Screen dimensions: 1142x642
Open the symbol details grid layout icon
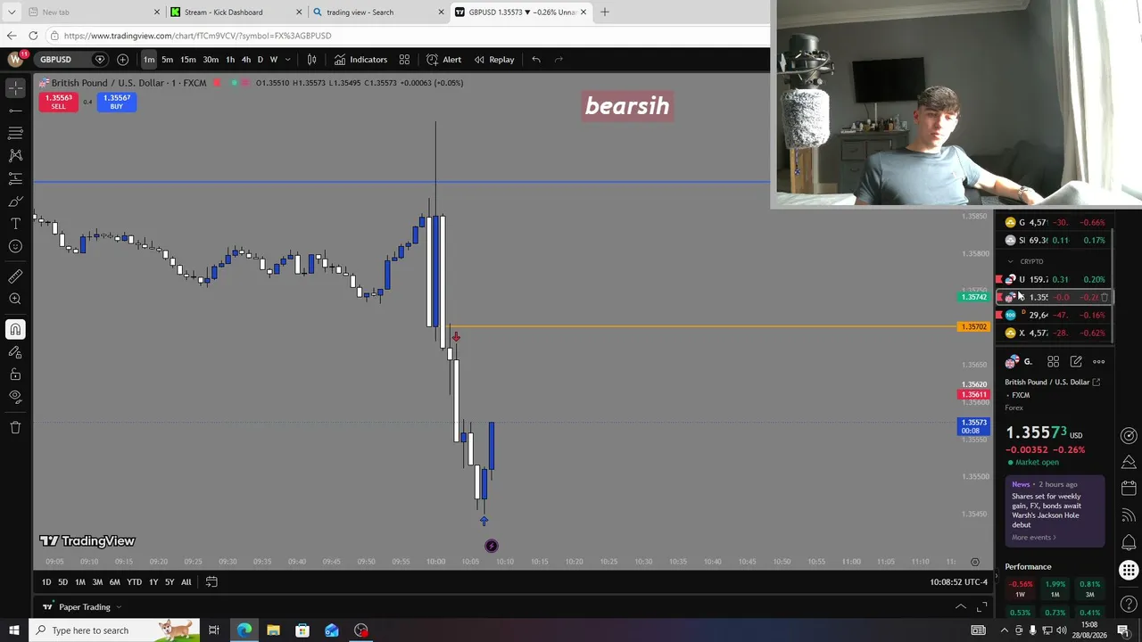[1054, 362]
